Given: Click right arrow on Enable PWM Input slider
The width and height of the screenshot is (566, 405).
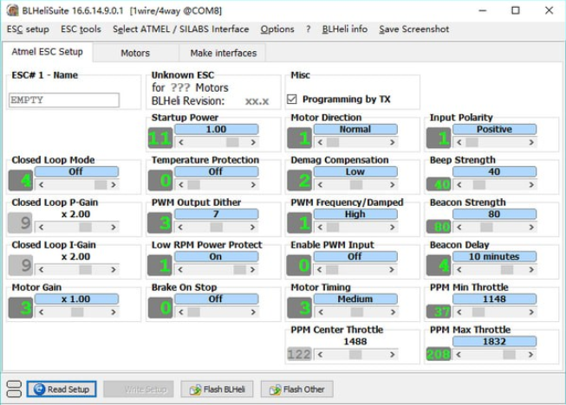Looking at the screenshot, I should (393, 270).
